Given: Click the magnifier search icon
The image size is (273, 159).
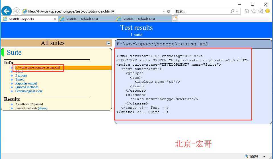Looking at the screenshot, I should [232, 11].
